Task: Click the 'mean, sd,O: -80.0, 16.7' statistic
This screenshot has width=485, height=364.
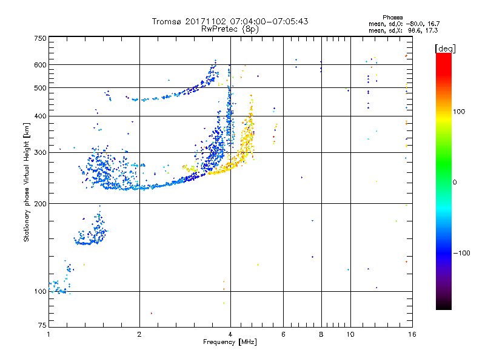Action: coord(404,24)
